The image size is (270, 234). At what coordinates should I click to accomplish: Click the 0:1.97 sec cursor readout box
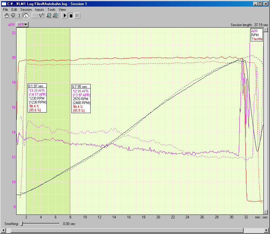tap(37, 98)
